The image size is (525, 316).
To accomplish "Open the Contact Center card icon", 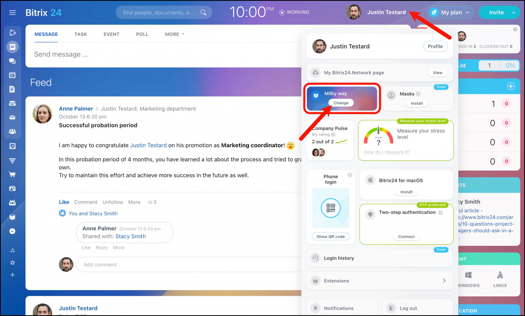I will [x=12, y=189].
